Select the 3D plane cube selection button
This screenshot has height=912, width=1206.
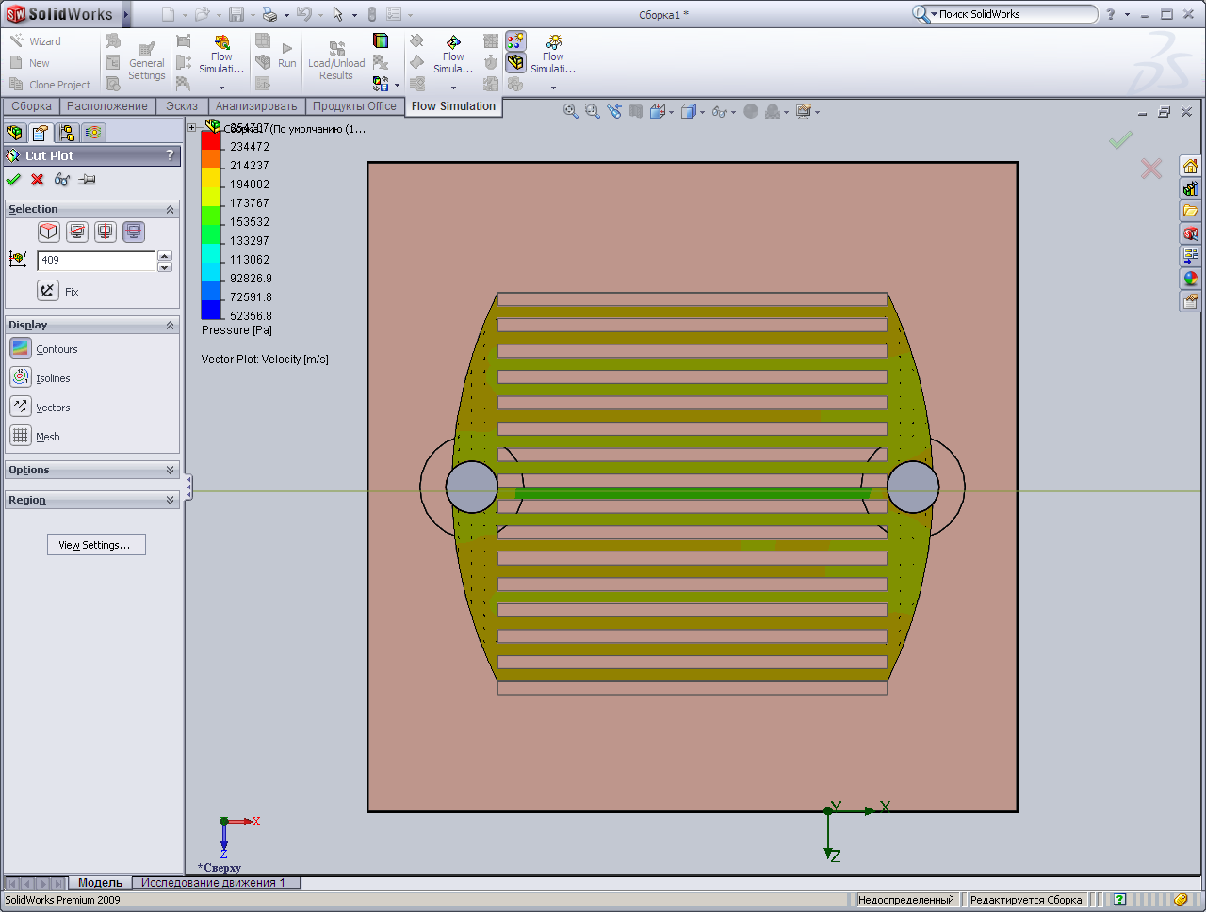pyautogui.click(x=49, y=232)
